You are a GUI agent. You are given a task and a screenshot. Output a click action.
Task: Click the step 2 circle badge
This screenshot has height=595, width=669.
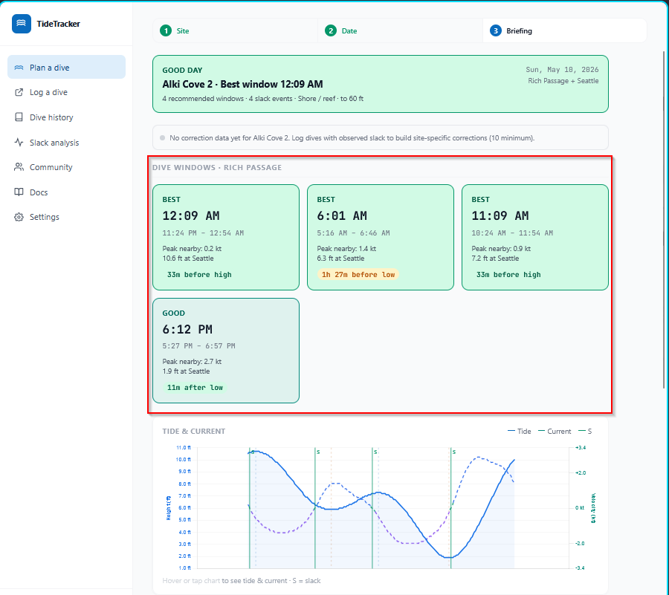[331, 30]
